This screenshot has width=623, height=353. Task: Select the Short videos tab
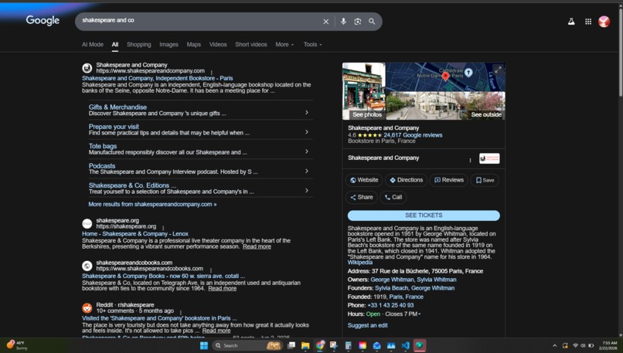tap(251, 45)
